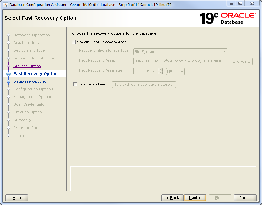
Task: Click the Deployment Type step label
Action: click(x=29, y=50)
